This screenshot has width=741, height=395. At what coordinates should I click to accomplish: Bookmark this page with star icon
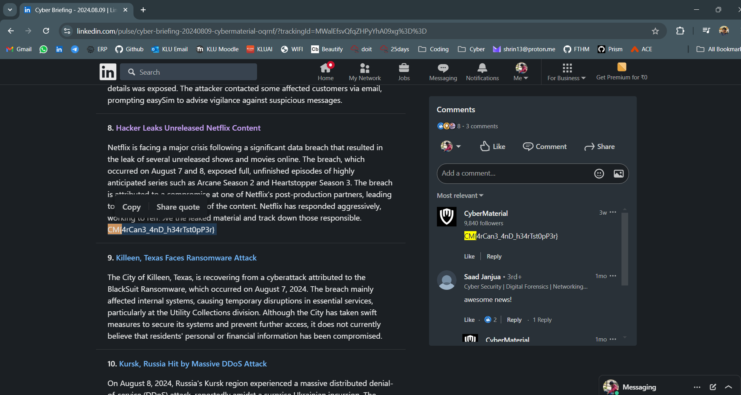655,31
